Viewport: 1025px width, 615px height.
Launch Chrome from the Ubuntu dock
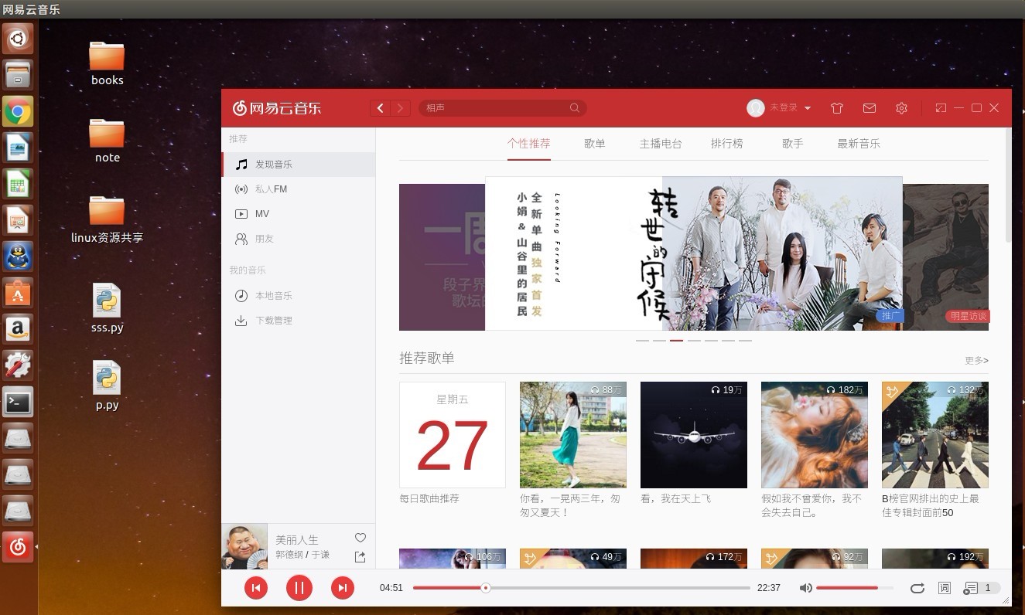[18, 111]
